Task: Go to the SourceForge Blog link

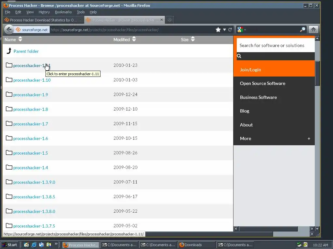Action: [245, 111]
